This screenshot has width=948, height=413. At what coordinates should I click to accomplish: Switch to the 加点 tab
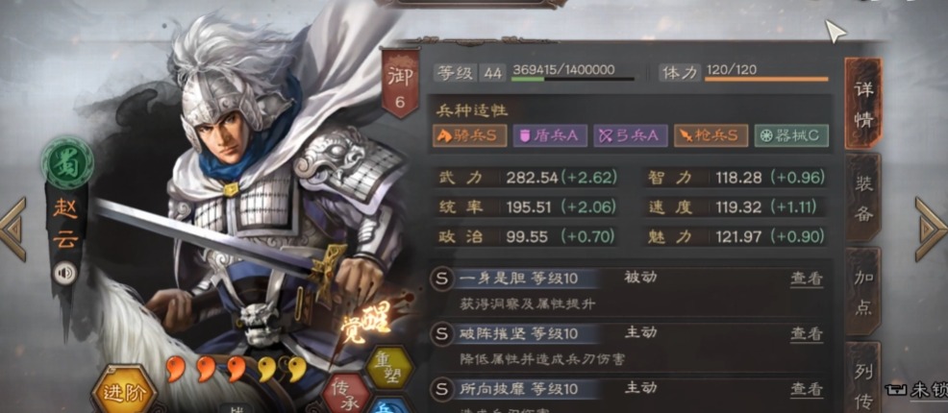[x=862, y=290]
